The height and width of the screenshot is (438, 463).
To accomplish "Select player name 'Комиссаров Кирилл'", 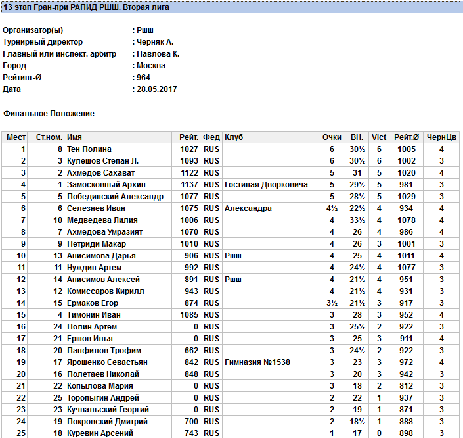I will tap(106, 291).
